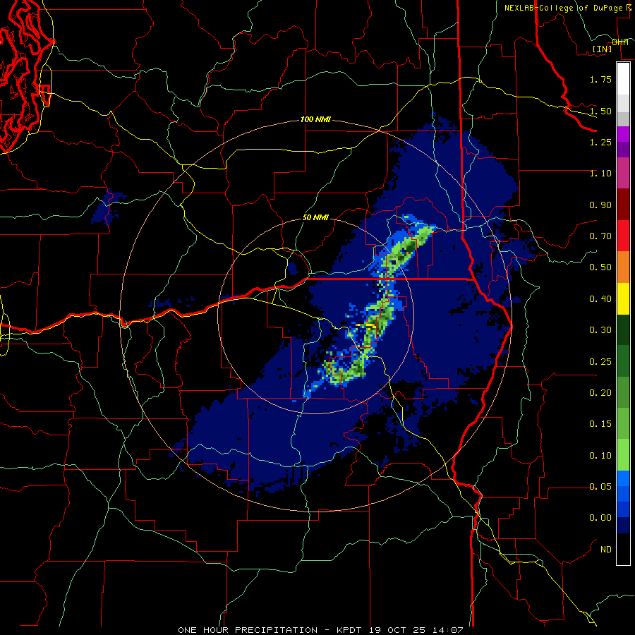Click the 0.70 legend value

[x=600, y=236]
